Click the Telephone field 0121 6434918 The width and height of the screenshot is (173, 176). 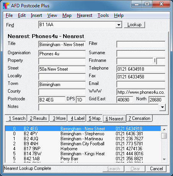[x=141, y=69]
